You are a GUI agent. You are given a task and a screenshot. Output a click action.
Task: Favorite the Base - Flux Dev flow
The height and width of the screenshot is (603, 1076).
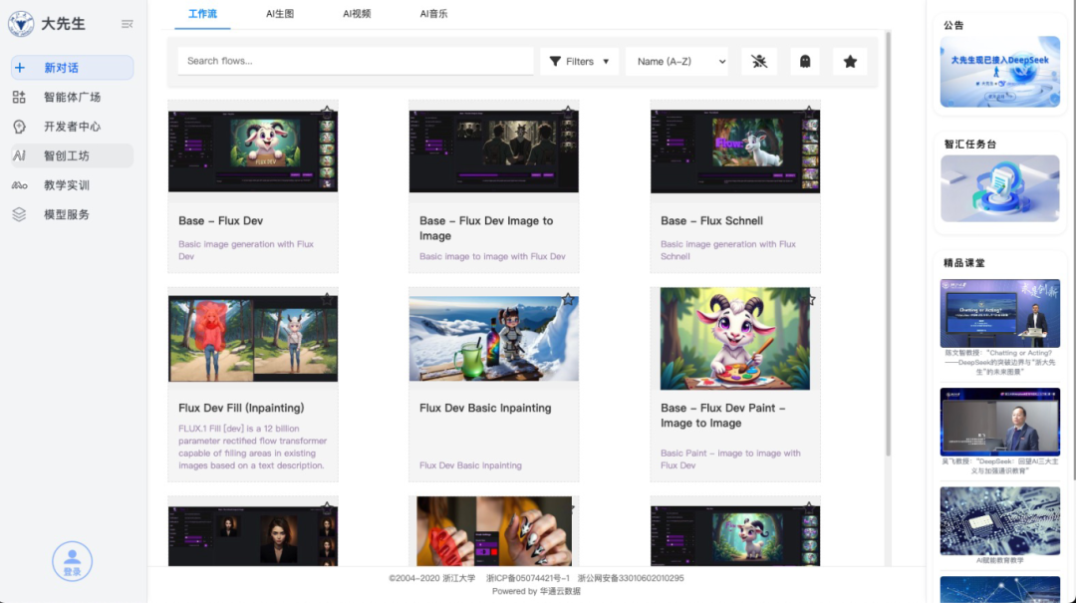pyautogui.click(x=327, y=111)
